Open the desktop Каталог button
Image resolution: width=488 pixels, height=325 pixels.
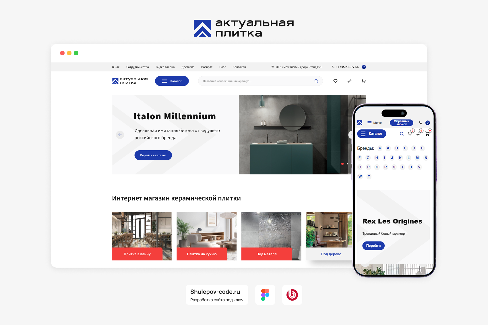click(172, 81)
